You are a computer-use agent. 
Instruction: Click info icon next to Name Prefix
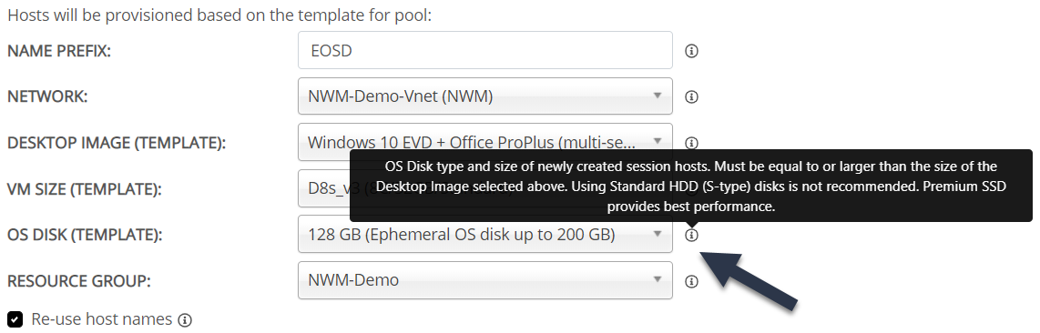point(691,51)
